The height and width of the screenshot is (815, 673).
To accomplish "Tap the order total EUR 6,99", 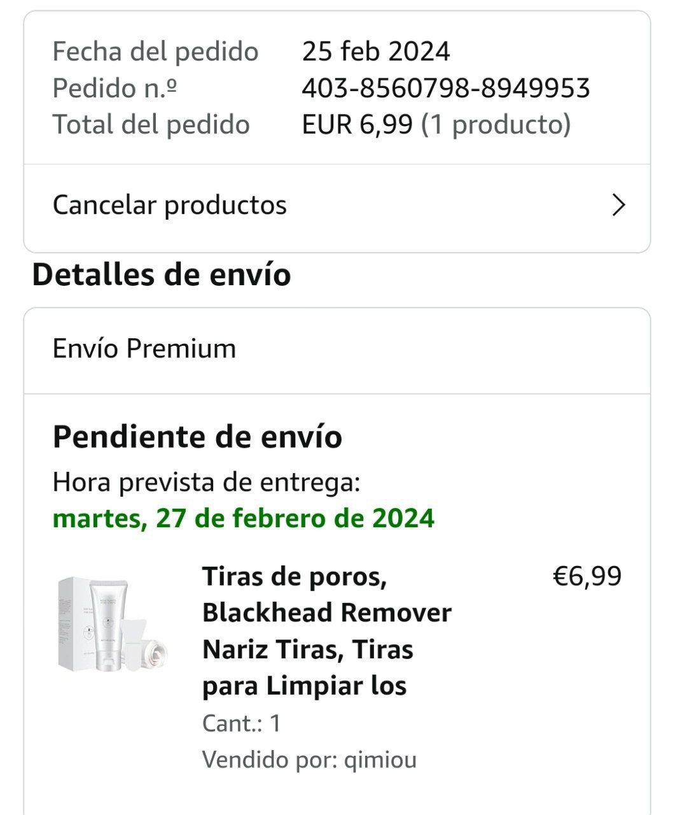I will coord(357,124).
